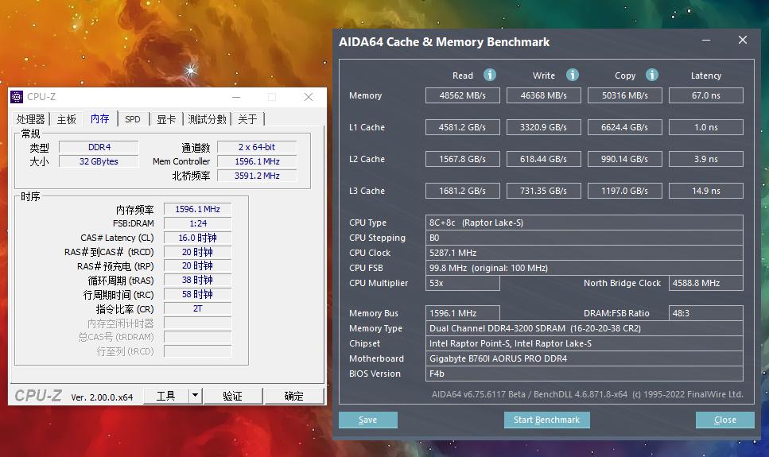This screenshot has height=457, width=769.
Task: Click the Memory Copy value 50316 MB/s
Action: 625,95
